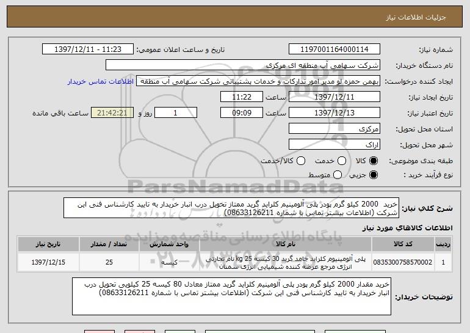Click the request creator field بهمن حمزه لو
Screen dimensions: 470x333
(x=258, y=81)
